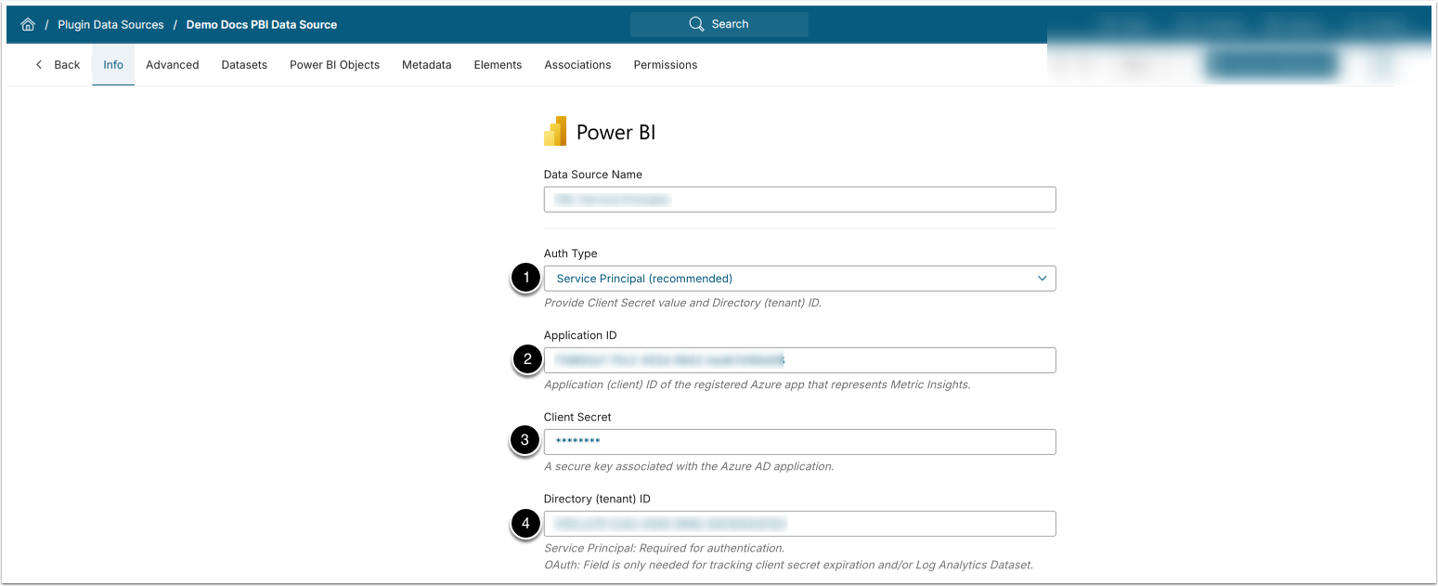This screenshot has height=586, width=1438.
Task: Click into the Application ID field
Action: tap(798, 360)
